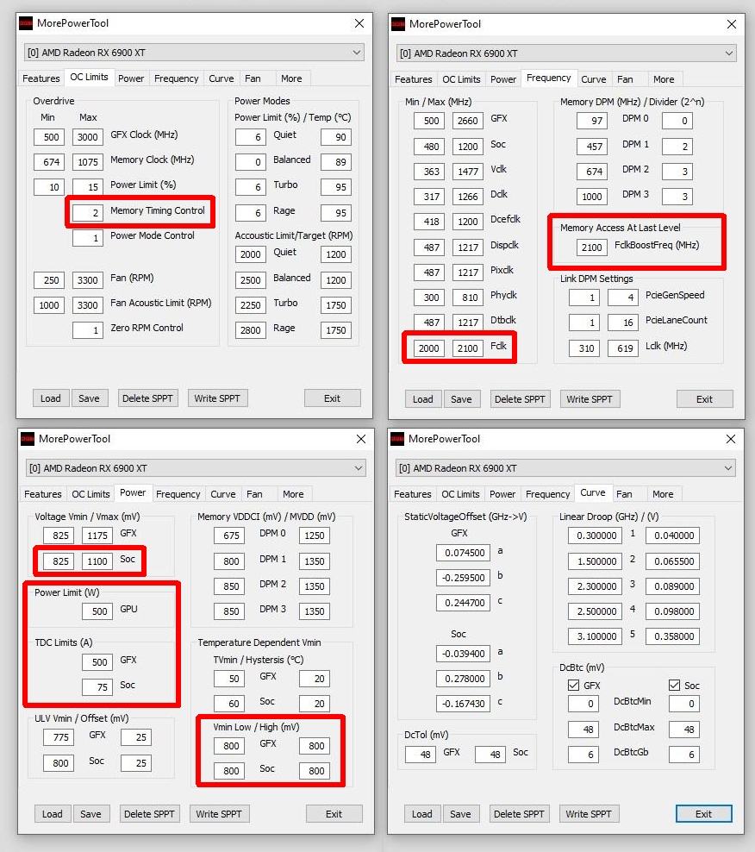The width and height of the screenshot is (755, 852).
Task: Click Exit button in Curve window
Action: coord(704,814)
